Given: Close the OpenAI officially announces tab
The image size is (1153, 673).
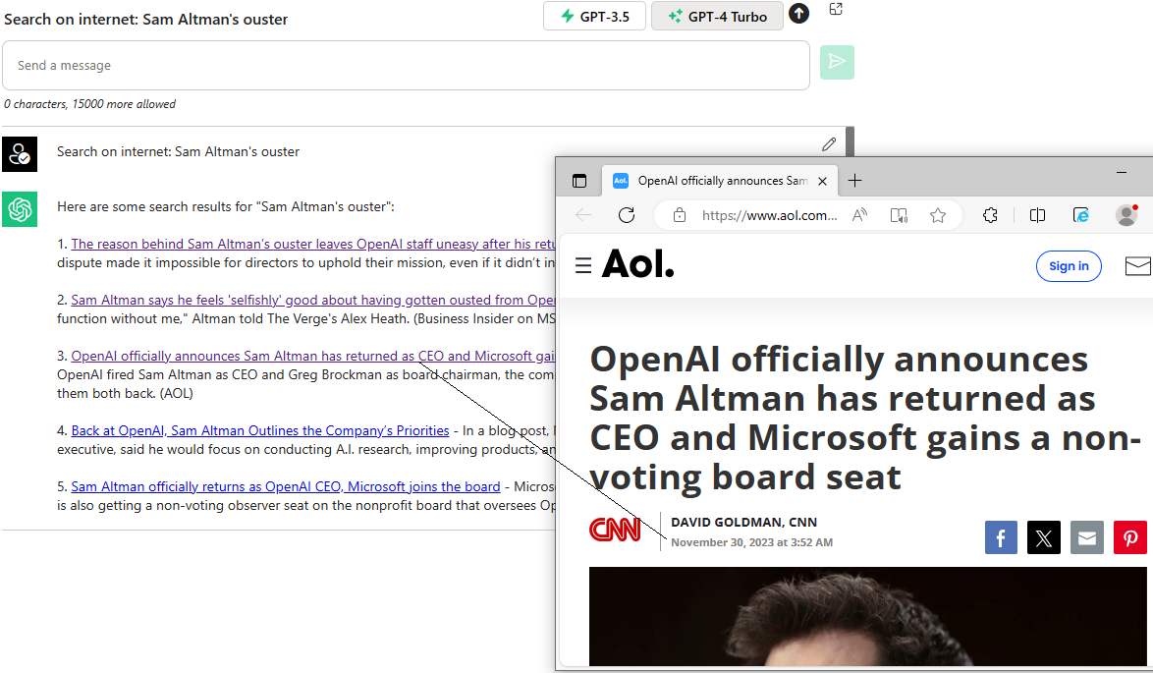Looking at the screenshot, I should pyautogui.click(x=823, y=181).
